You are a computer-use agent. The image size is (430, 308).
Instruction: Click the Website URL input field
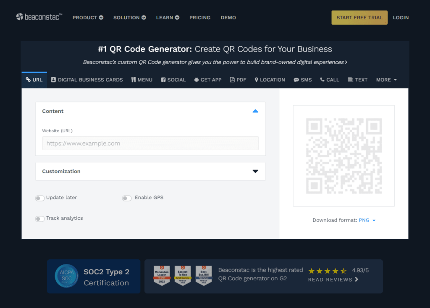tap(150, 144)
